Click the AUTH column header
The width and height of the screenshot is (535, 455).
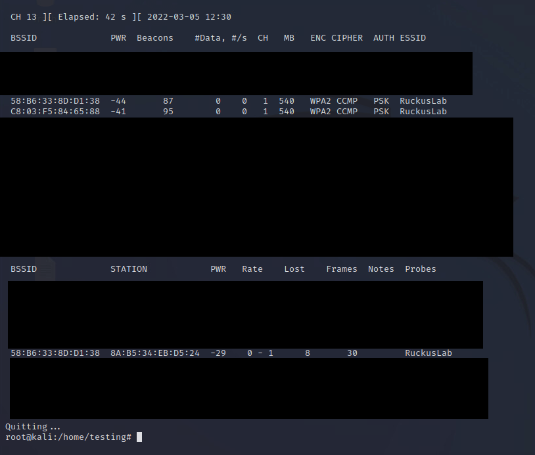coord(384,38)
